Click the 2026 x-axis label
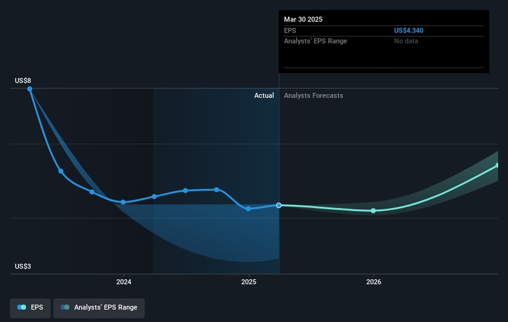 coord(373,282)
